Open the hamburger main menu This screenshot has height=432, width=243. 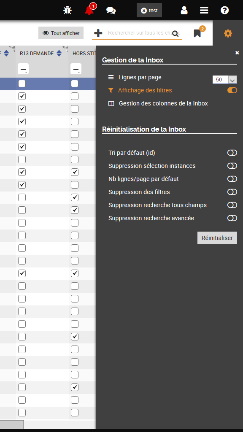point(204,11)
